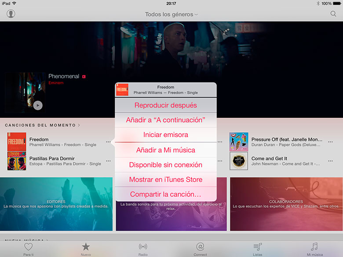Open the Phenomenal album thumbnail

click(25, 93)
